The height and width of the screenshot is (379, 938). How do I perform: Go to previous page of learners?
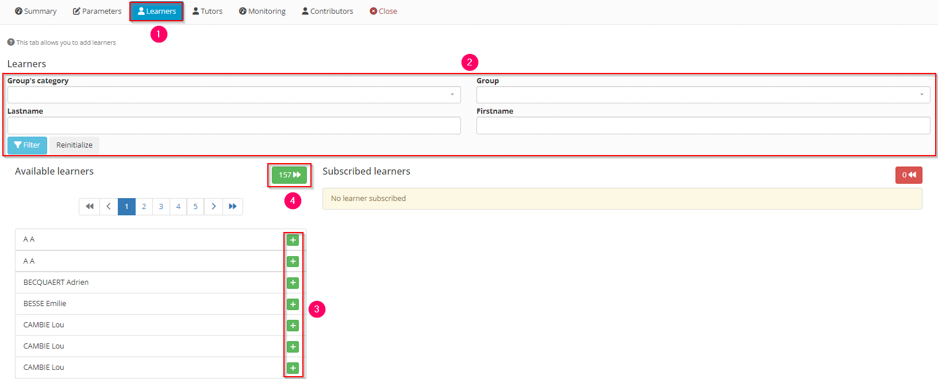[x=109, y=207]
